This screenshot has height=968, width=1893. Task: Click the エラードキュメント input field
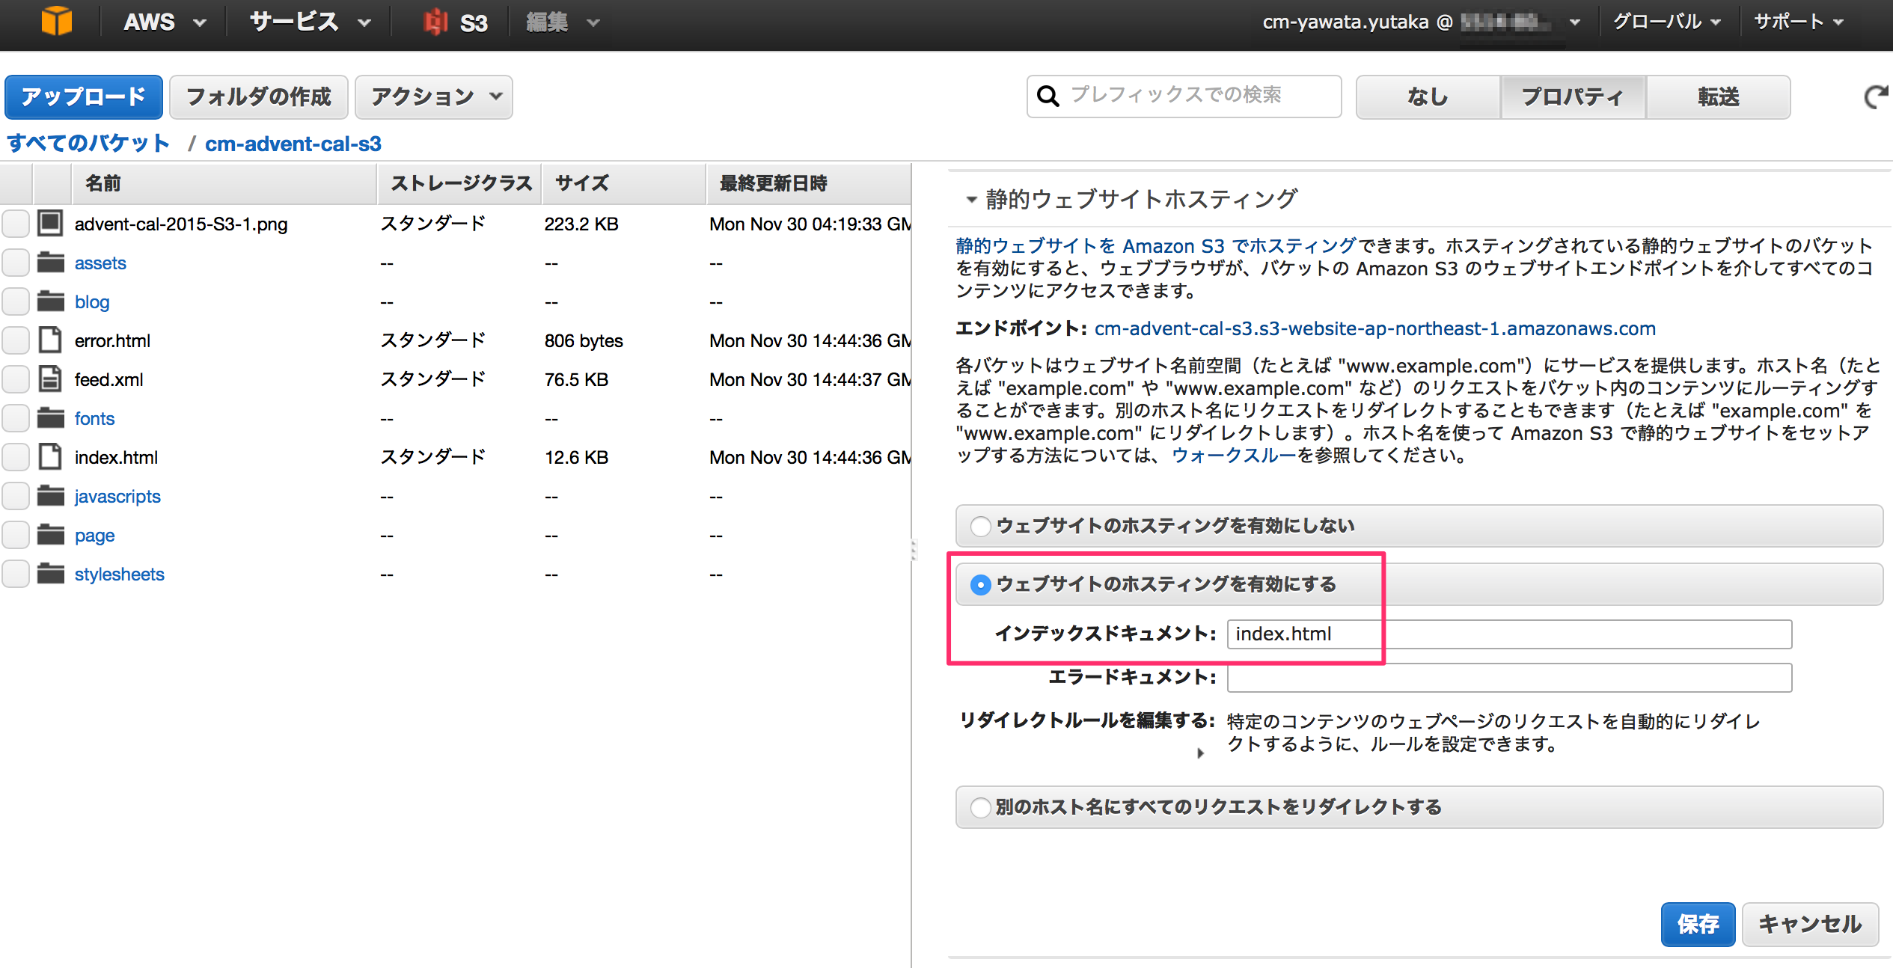pyautogui.click(x=1509, y=678)
